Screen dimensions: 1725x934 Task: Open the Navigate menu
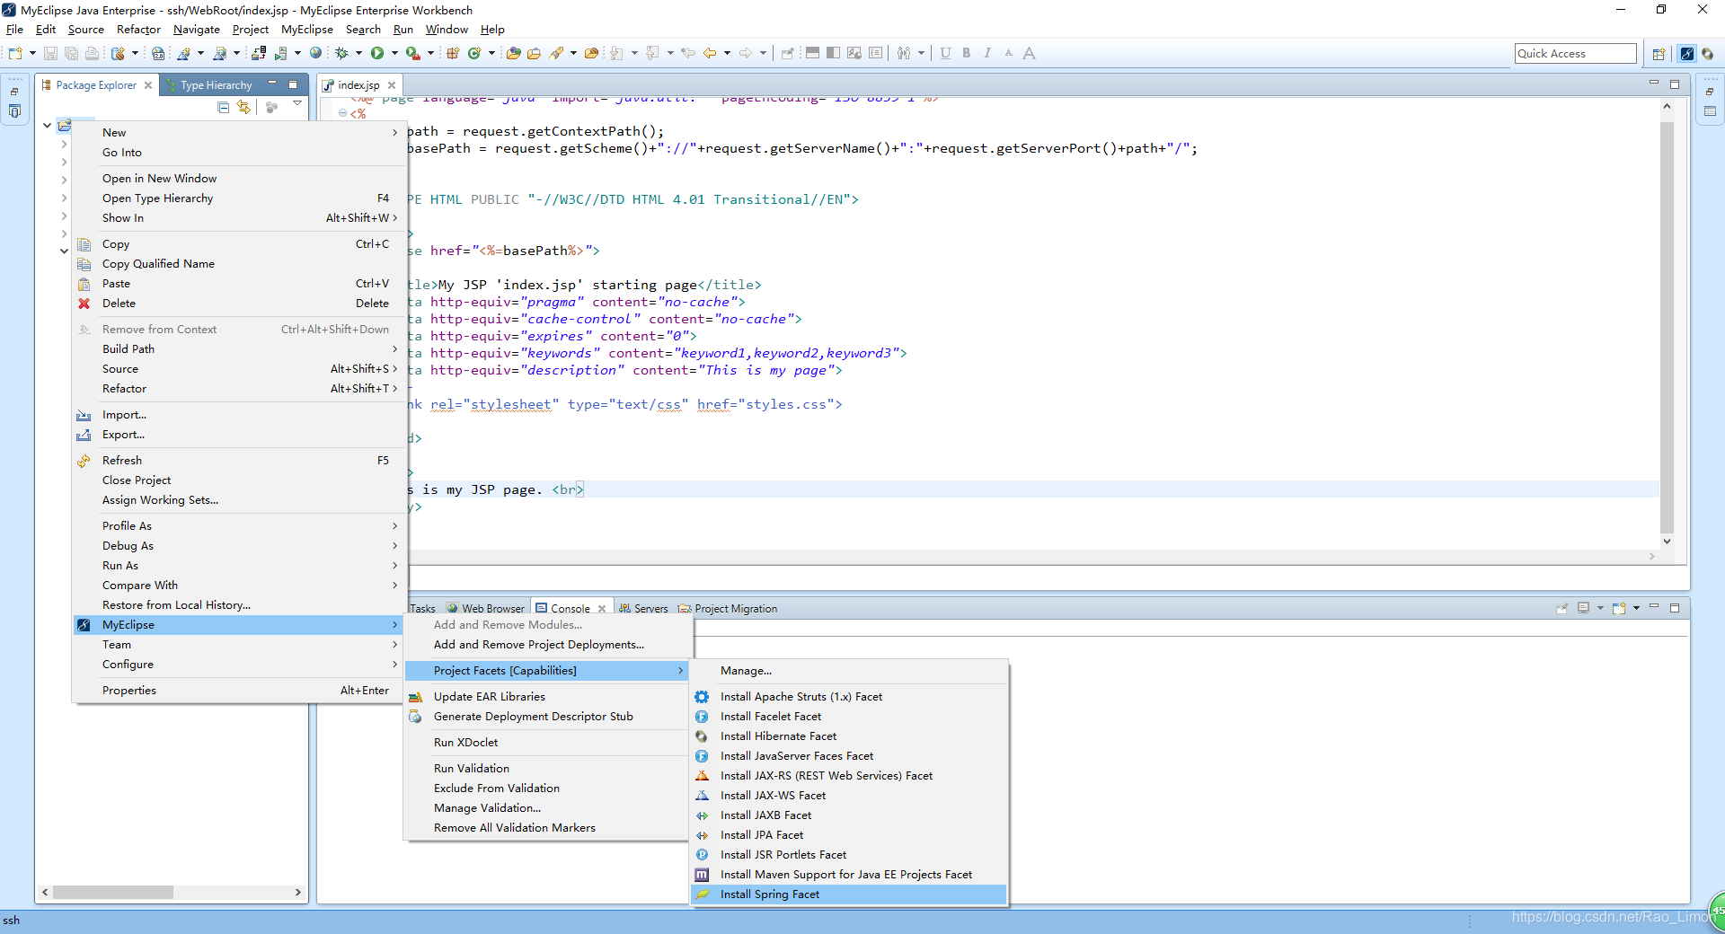coord(197,30)
